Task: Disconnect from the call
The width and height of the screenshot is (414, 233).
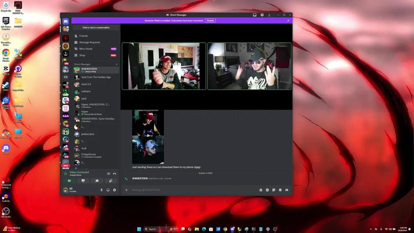Action: [114, 174]
